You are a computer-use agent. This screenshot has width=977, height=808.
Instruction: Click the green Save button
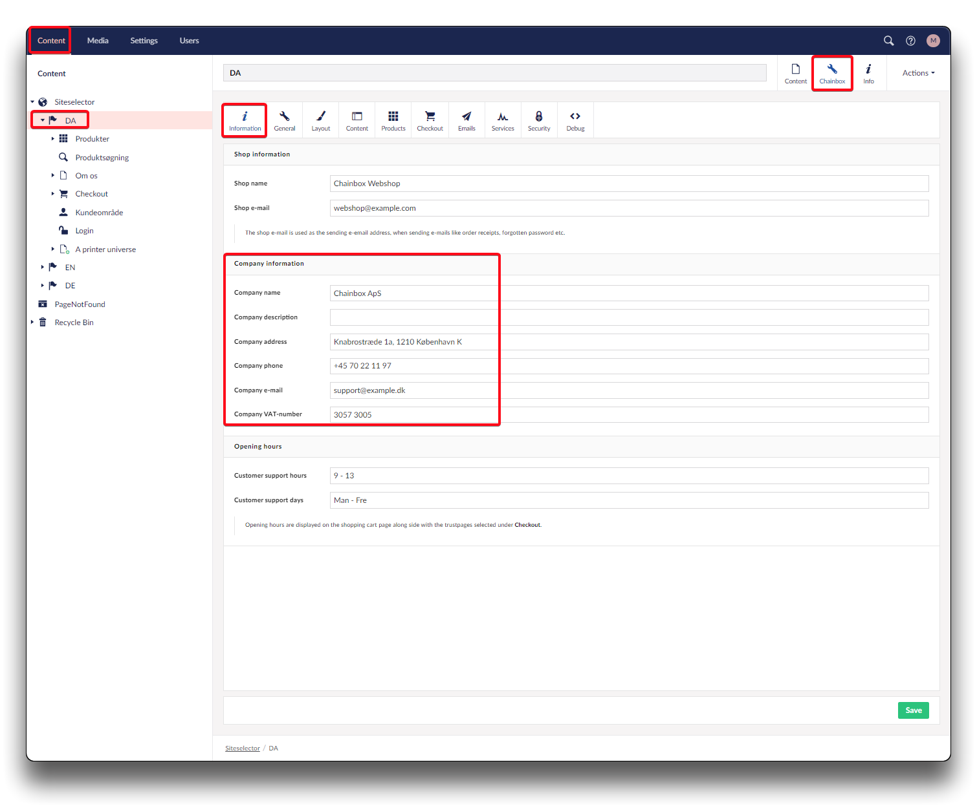tap(913, 710)
